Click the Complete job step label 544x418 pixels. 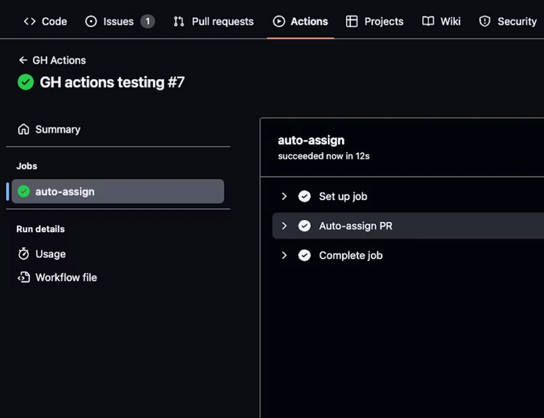(x=351, y=255)
